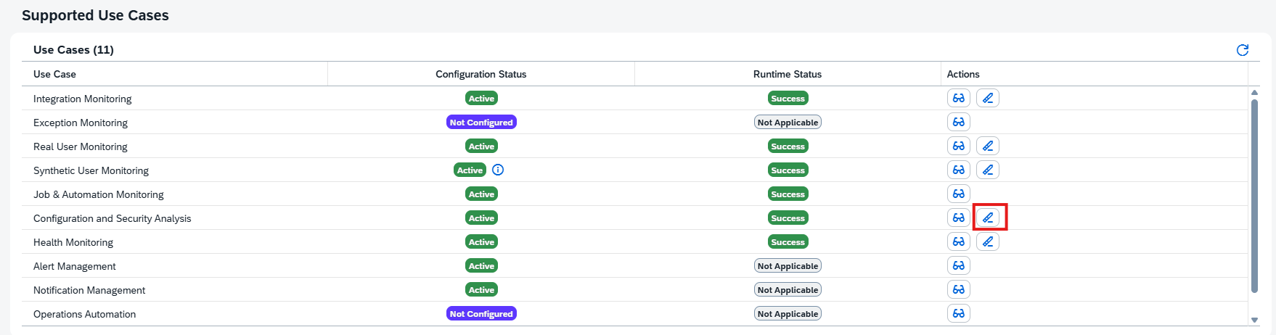Display Operations Automation via glasses icon
The image size is (1276, 335).
click(x=958, y=313)
